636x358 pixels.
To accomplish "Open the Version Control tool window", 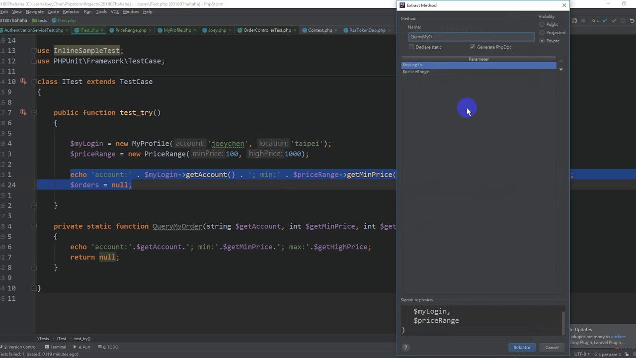I will 19,347.
